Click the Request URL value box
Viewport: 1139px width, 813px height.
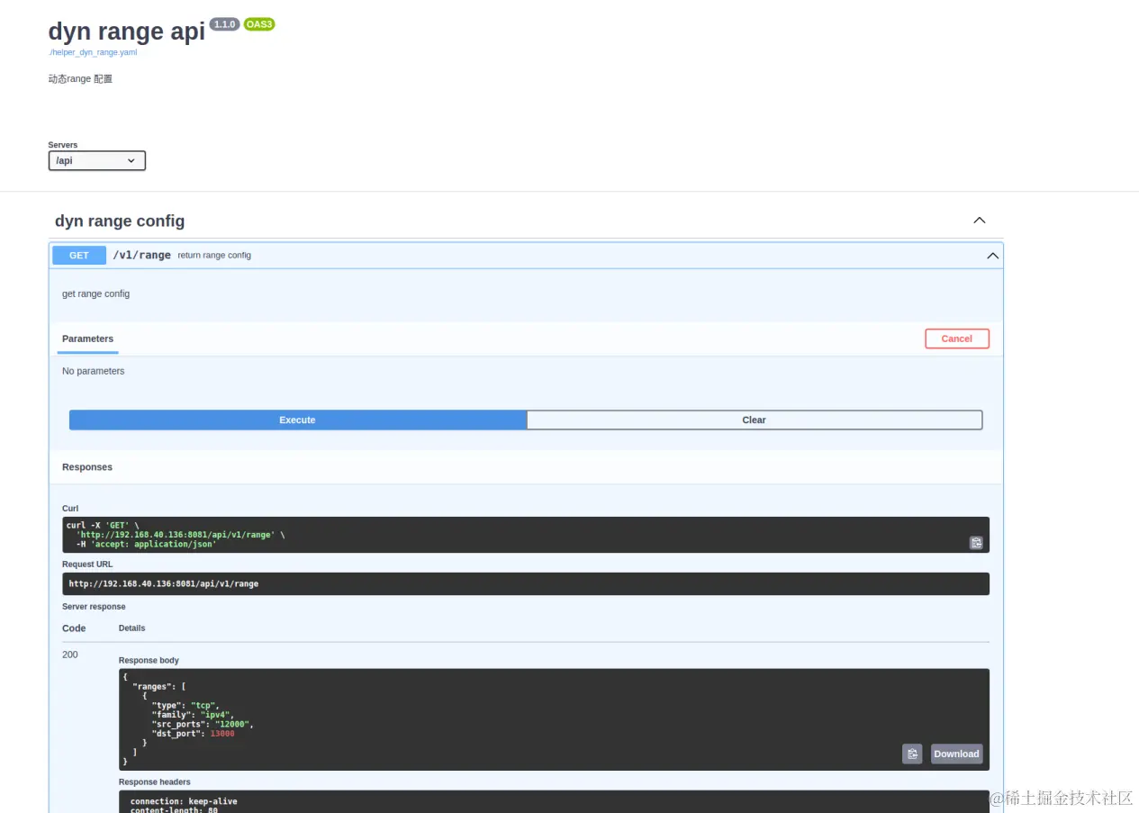526,583
